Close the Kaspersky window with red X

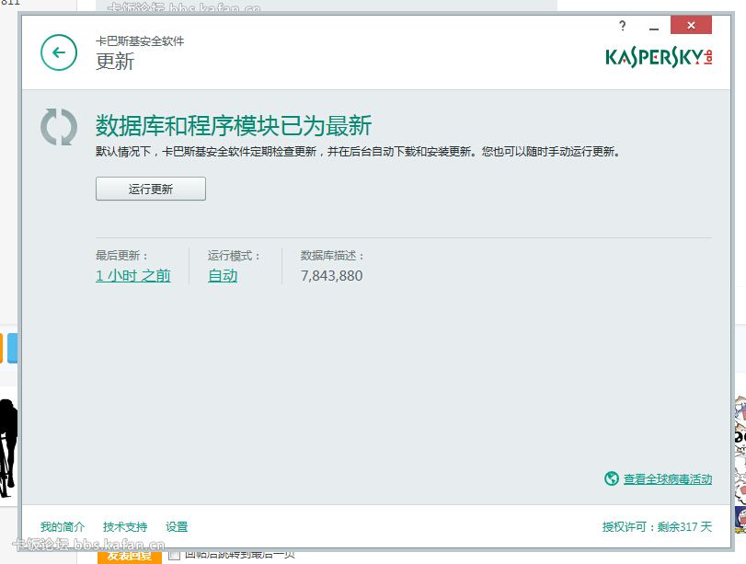click(x=691, y=25)
